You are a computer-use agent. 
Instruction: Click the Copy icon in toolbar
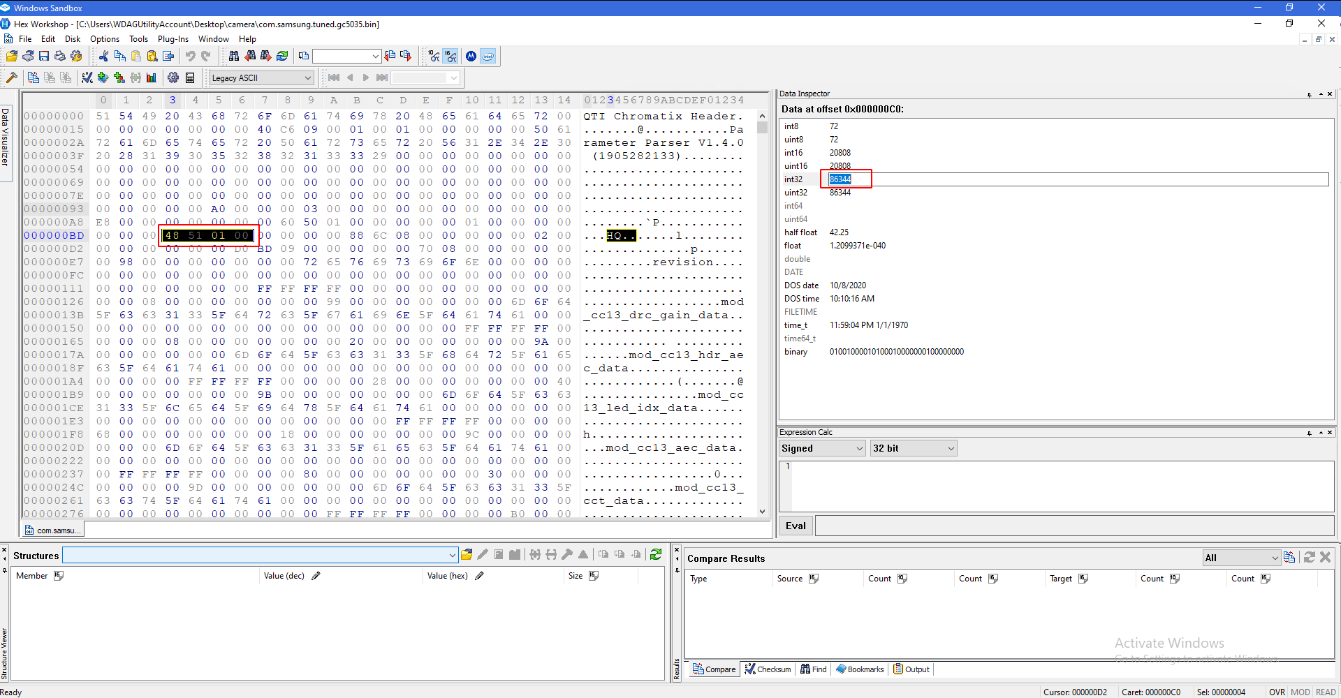pyautogui.click(x=120, y=57)
